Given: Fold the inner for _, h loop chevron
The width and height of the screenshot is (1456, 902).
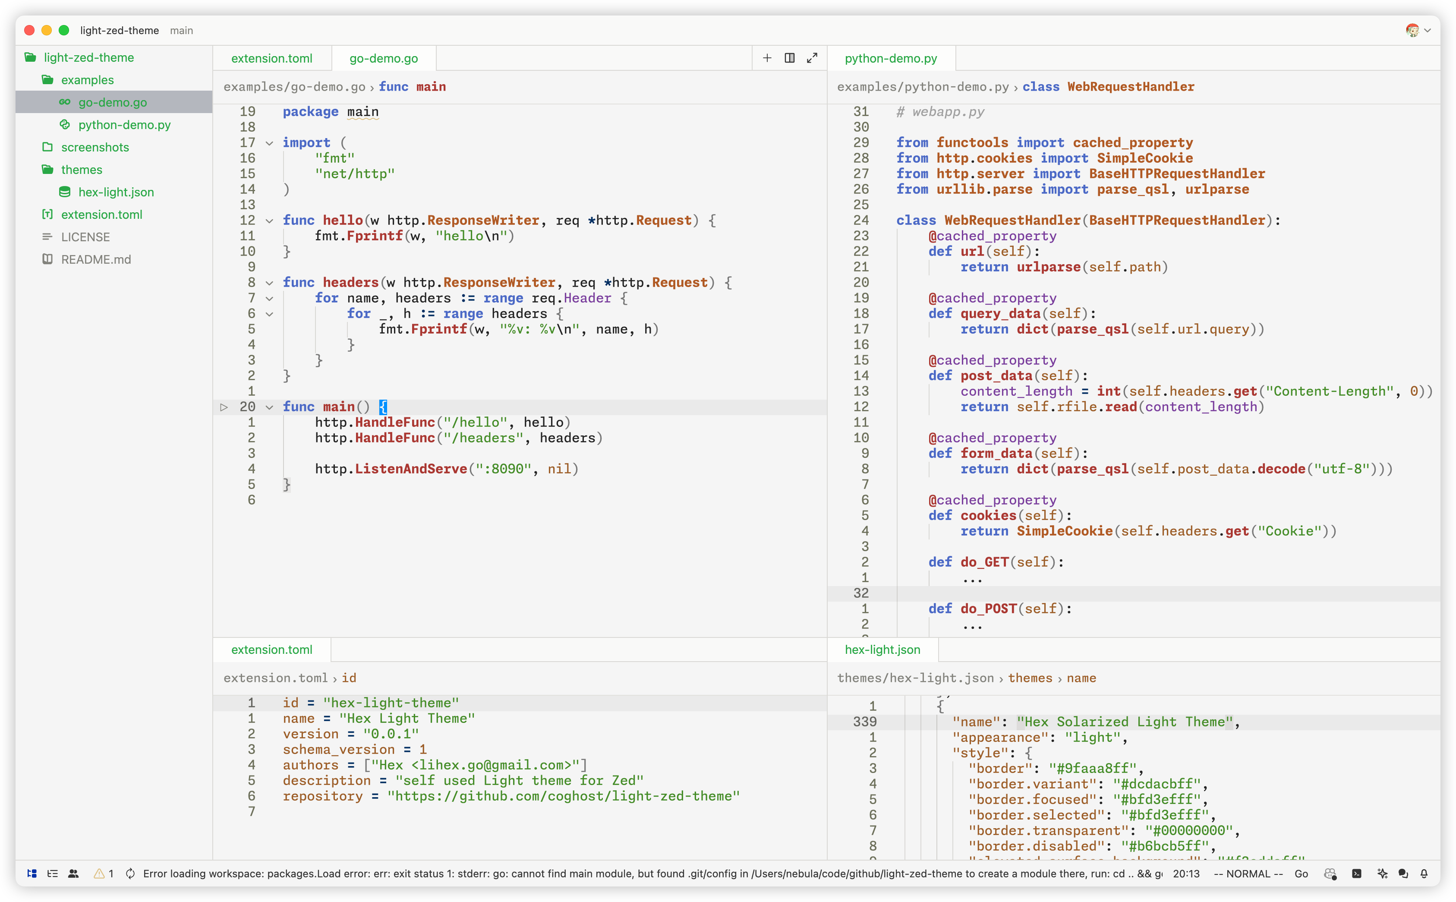Looking at the screenshot, I should click(x=269, y=314).
